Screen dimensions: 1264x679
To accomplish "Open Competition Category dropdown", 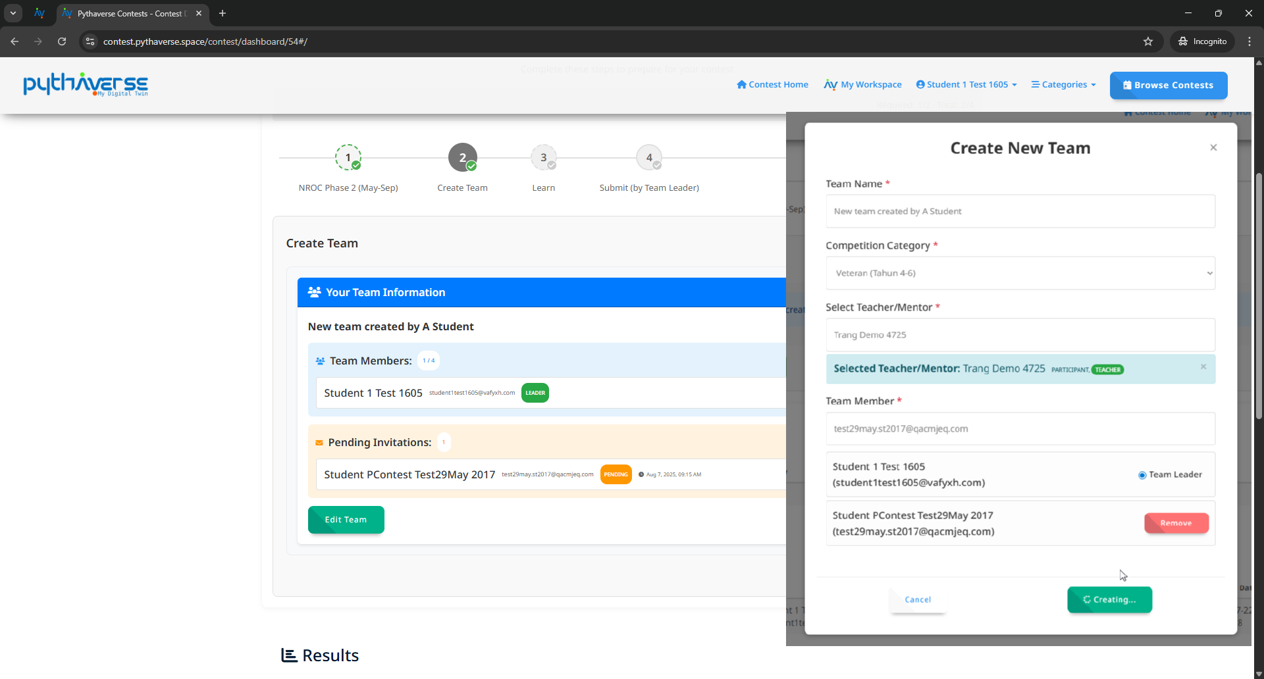I will pyautogui.click(x=1020, y=273).
